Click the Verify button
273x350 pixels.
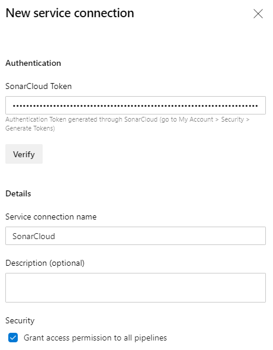(x=24, y=154)
